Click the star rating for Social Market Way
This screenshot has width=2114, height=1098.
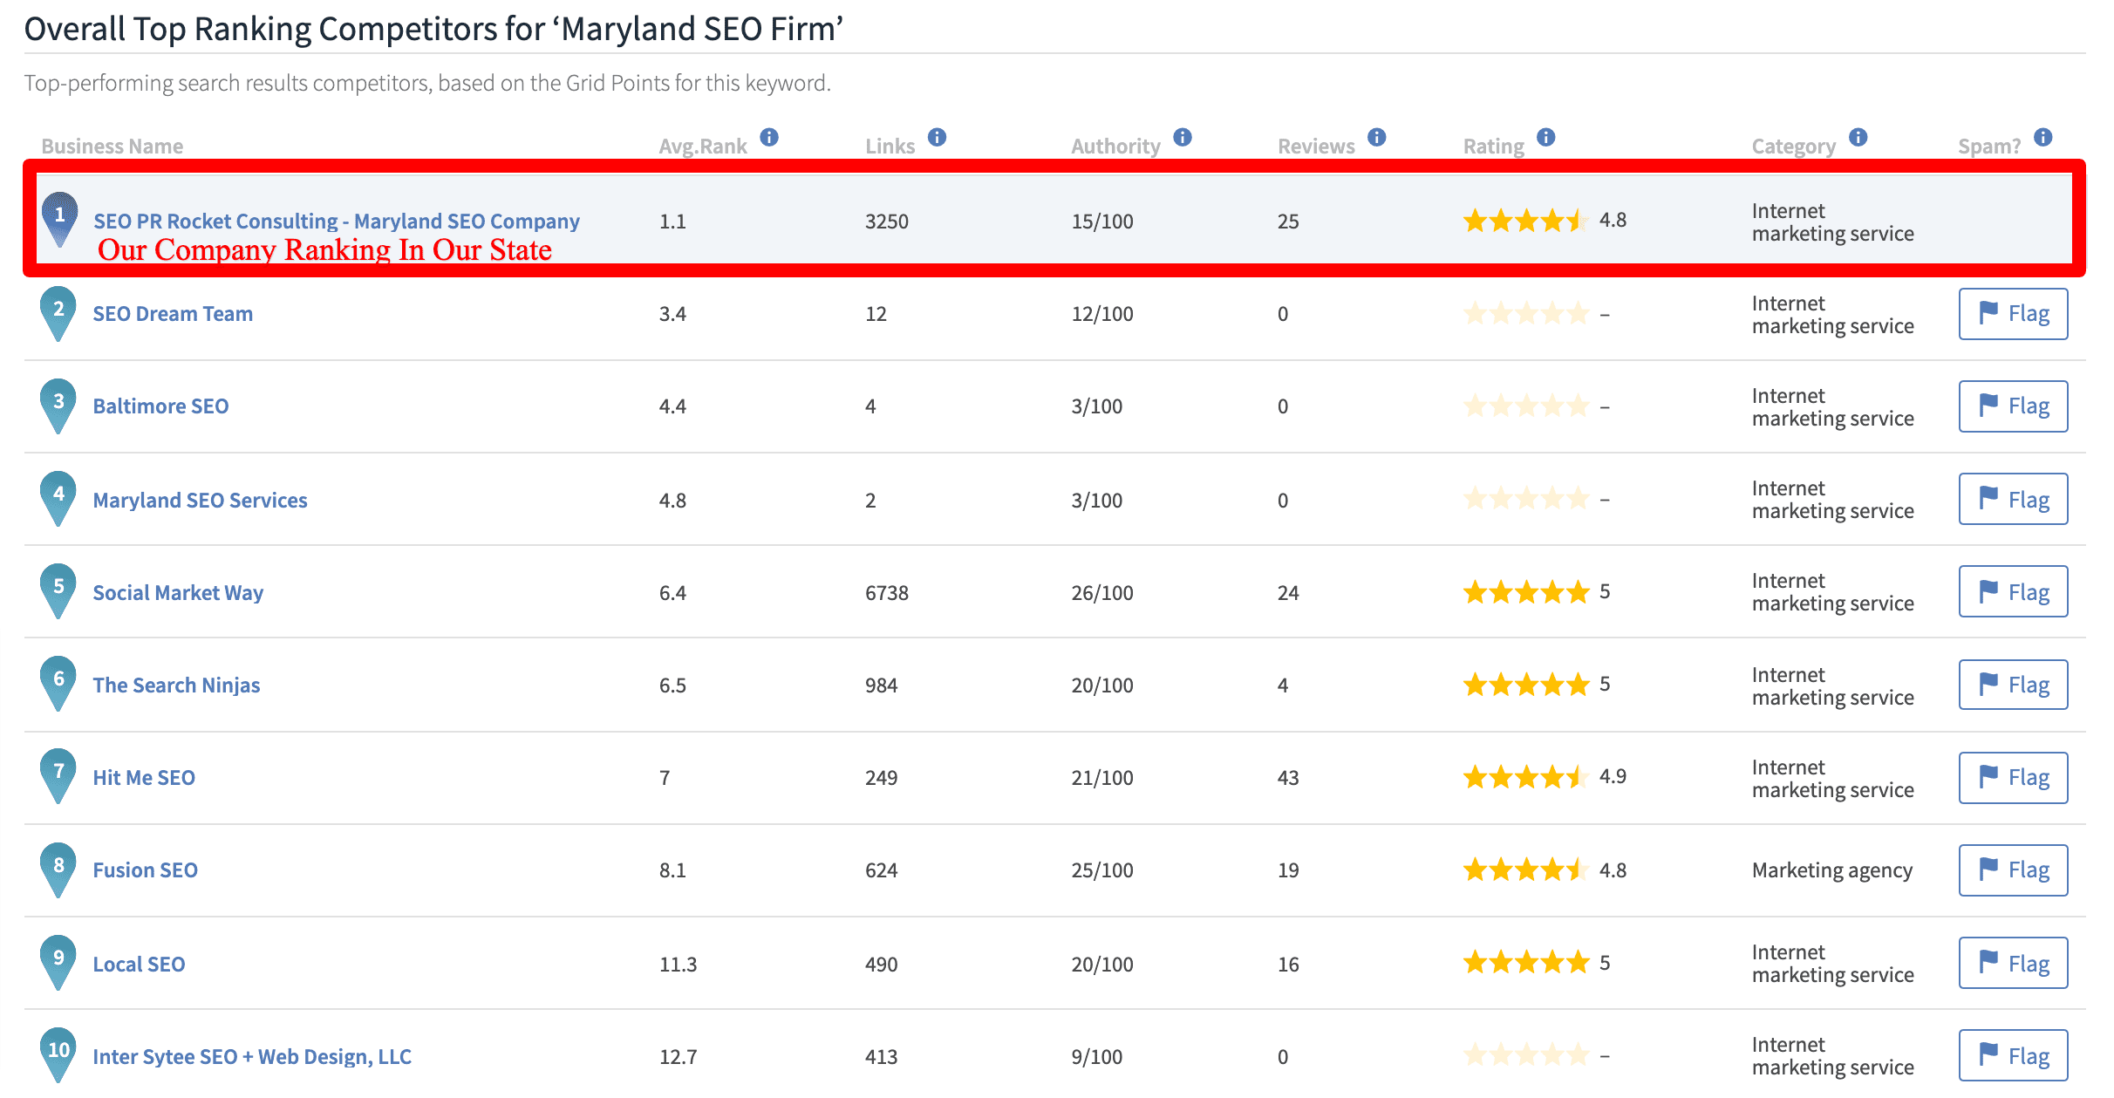tap(1526, 592)
